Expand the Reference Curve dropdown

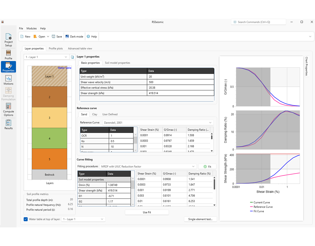210,123
